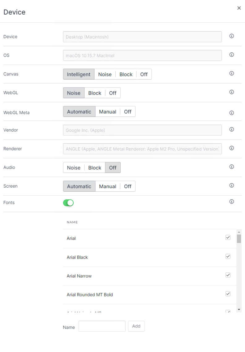Set Screen to Manual
This screenshot has height=352, width=245.
pyautogui.click(x=108, y=186)
